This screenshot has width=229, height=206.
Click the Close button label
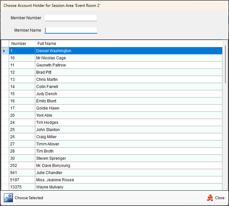pos(220,198)
